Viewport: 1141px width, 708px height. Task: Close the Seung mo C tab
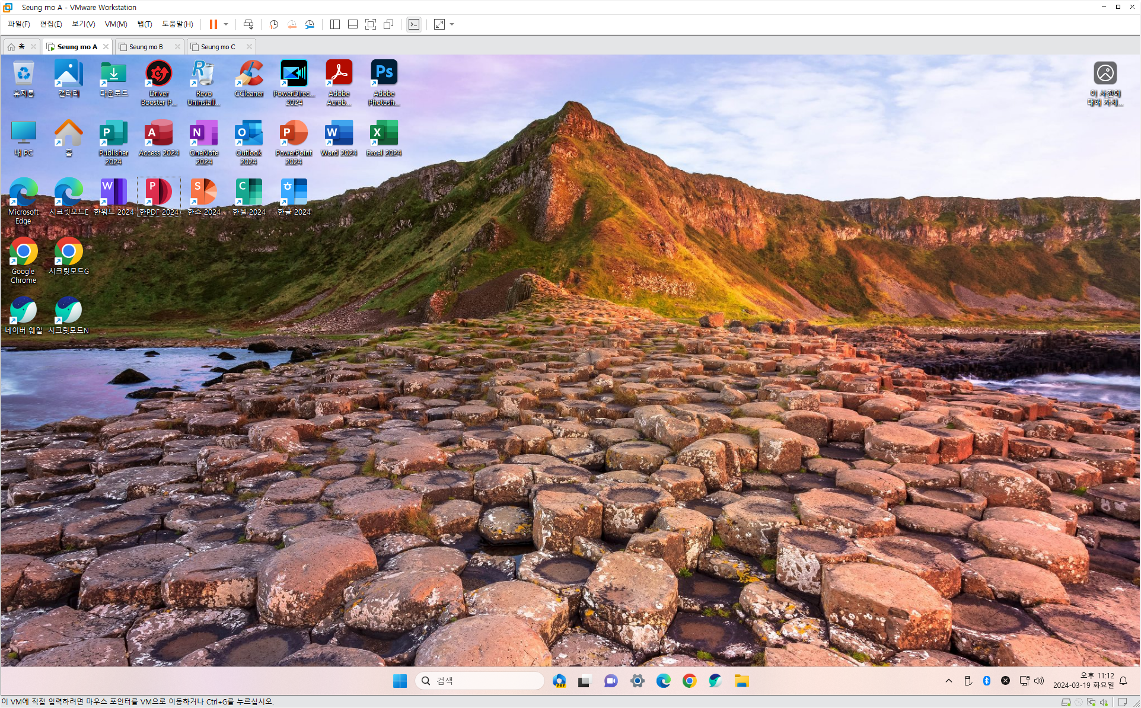[x=249, y=47]
